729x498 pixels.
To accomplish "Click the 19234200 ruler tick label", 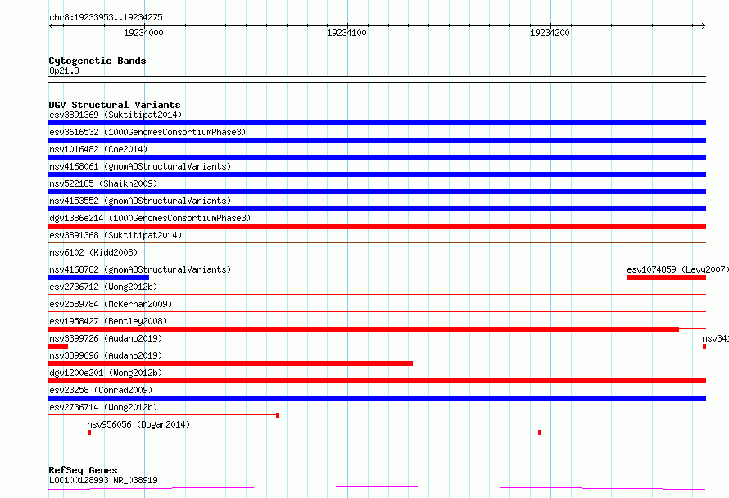I will click(550, 33).
